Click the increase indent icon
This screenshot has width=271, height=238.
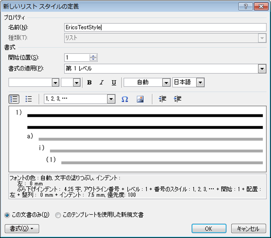tap(177, 99)
